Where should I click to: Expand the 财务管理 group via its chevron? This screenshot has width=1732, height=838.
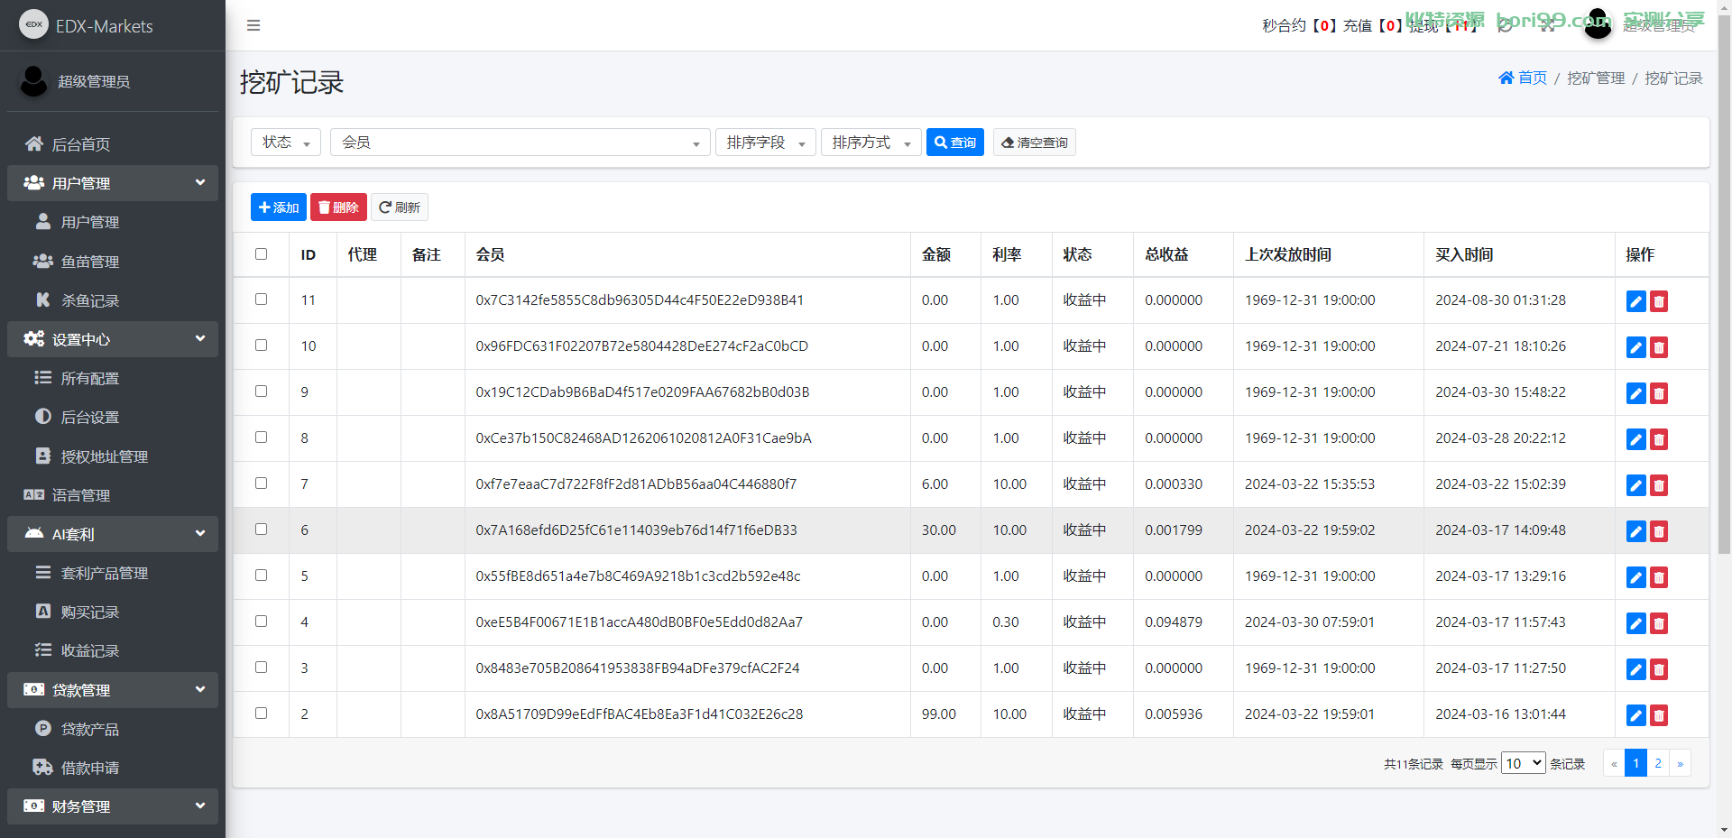click(200, 806)
